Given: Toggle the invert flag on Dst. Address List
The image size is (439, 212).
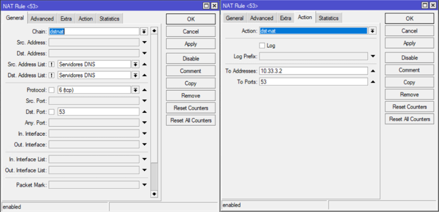Looking at the screenshot, I should click(x=52, y=75).
